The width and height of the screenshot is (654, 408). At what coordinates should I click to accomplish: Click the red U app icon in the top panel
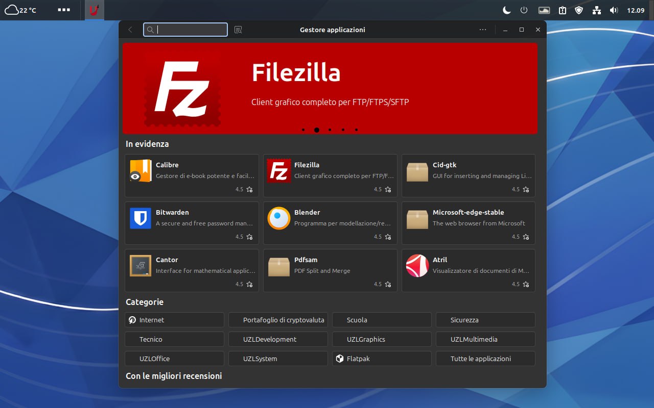point(94,10)
